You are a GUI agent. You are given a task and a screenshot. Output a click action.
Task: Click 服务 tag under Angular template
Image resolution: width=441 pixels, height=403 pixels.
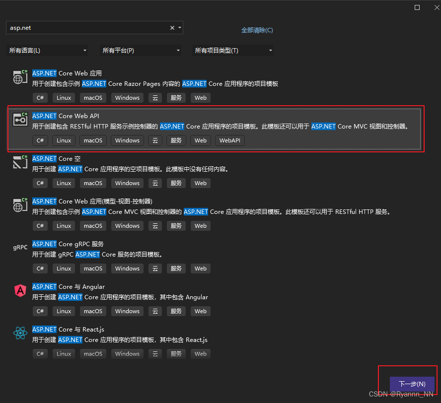[176, 311]
